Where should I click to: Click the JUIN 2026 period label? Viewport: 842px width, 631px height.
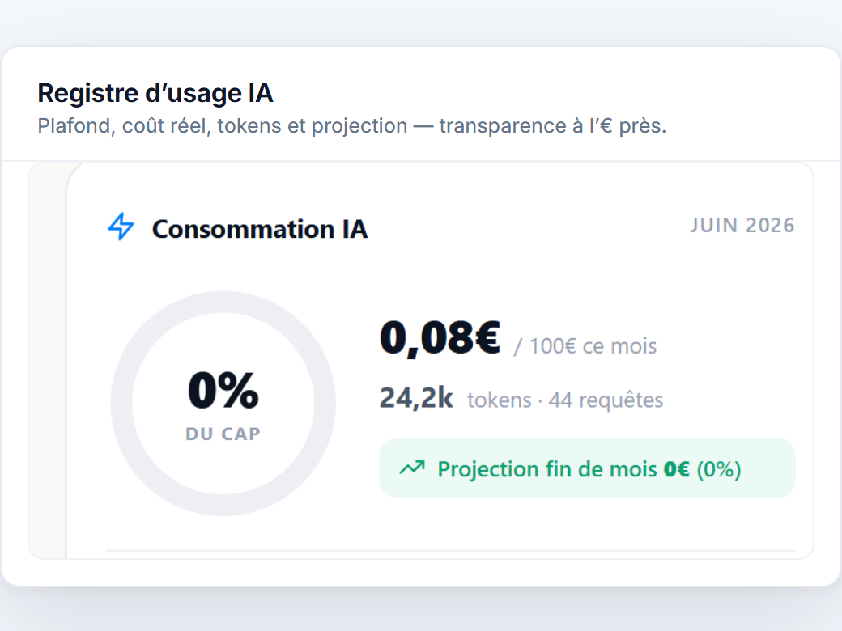[742, 226]
